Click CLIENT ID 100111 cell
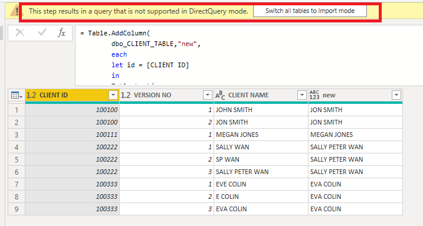Image resolution: width=423 pixels, height=226 pixels. (x=72, y=135)
